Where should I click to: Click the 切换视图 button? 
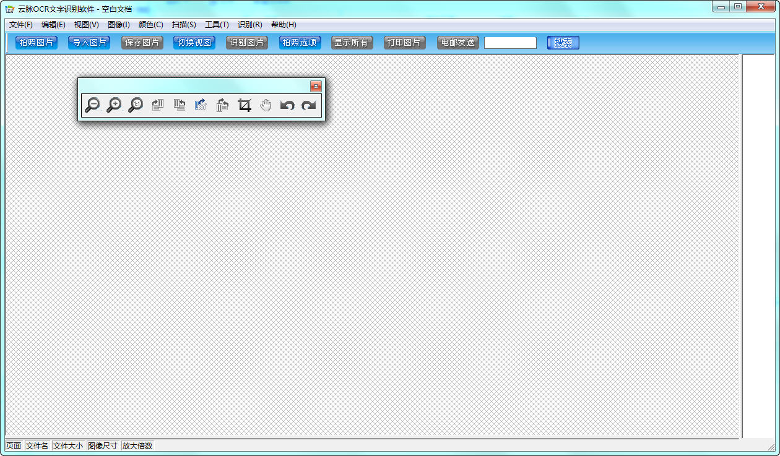pos(194,43)
